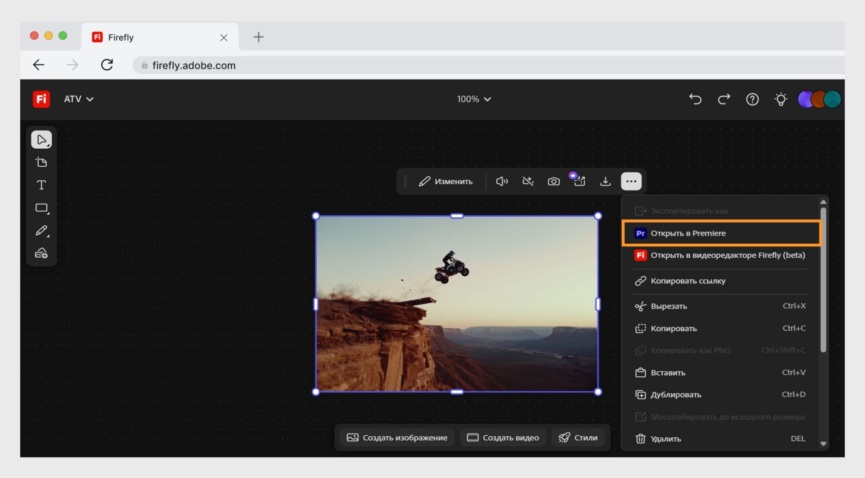Toggle the lightbulb tips feature

point(781,99)
